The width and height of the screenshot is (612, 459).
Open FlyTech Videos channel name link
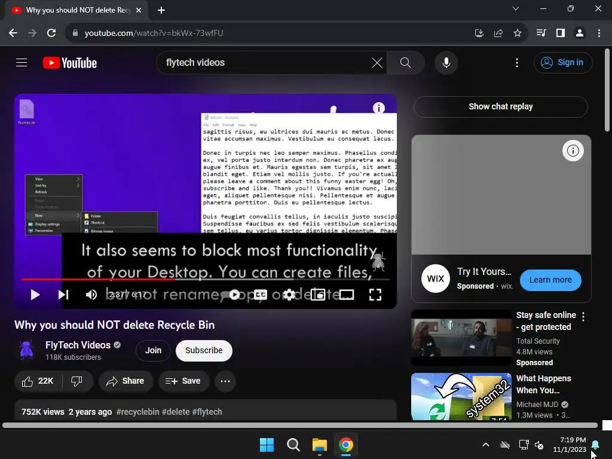78,345
